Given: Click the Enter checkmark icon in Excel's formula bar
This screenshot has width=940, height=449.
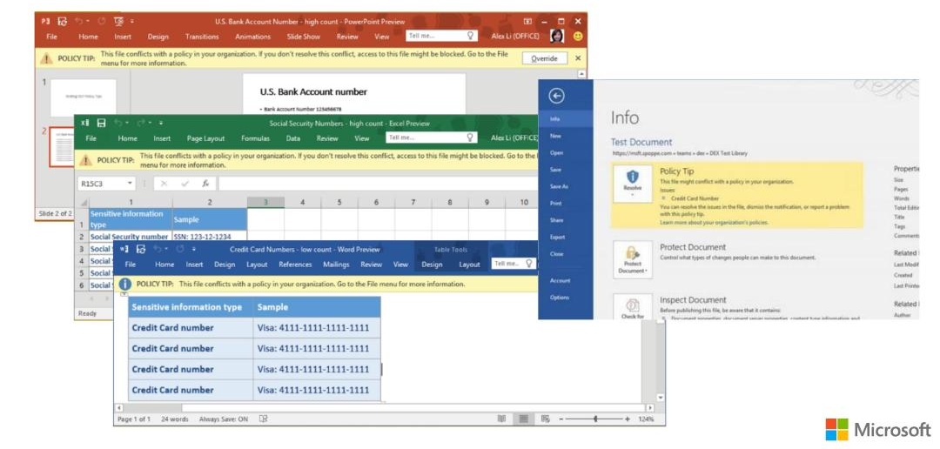Looking at the screenshot, I should tap(185, 184).
